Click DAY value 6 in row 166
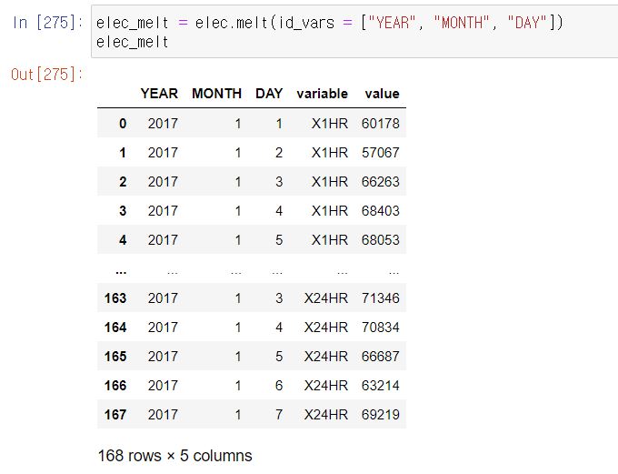This screenshot has height=474, width=618. 279,386
